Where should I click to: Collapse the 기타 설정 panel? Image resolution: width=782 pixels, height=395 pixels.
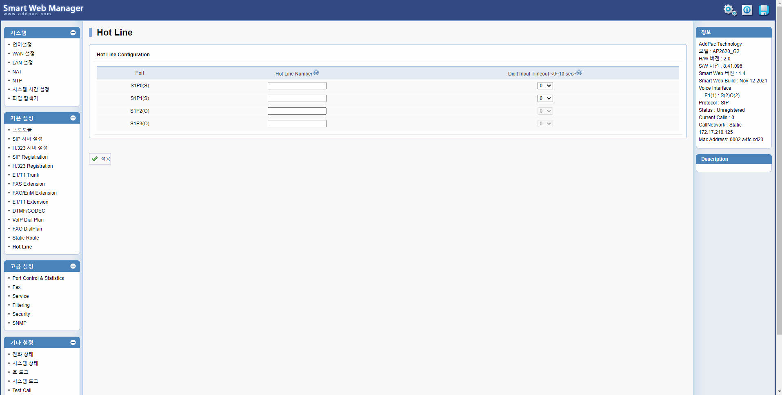pyautogui.click(x=73, y=342)
